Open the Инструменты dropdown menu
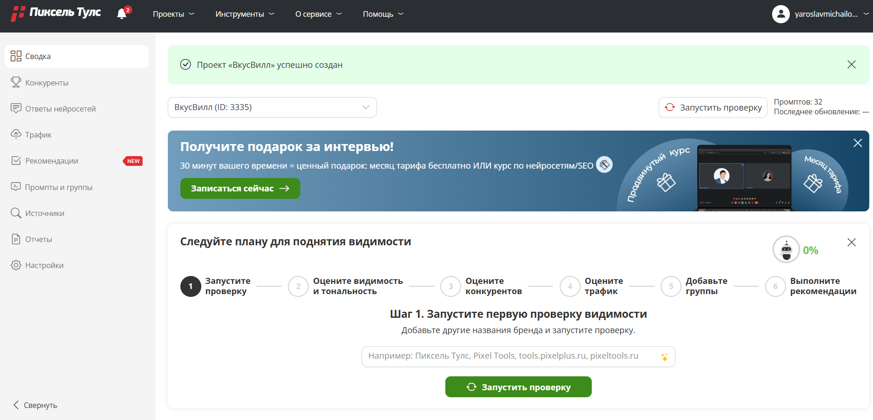873x420 pixels. pyautogui.click(x=245, y=14)
